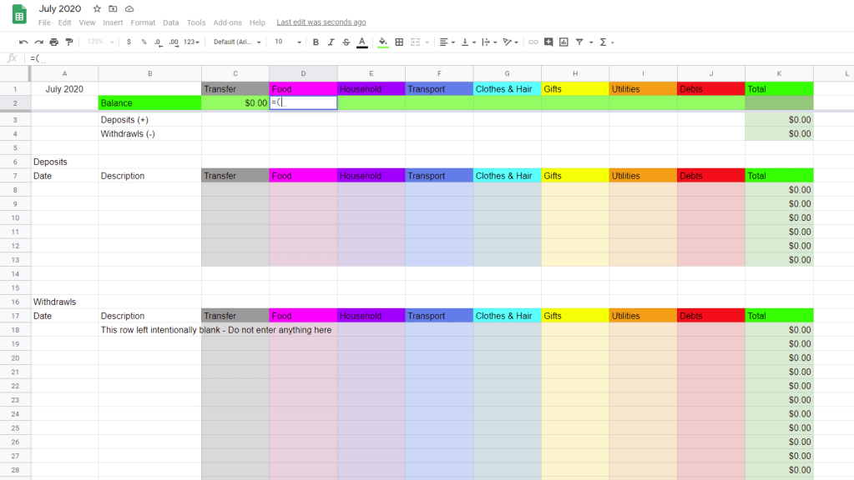Click the insert comment icon
The height and width of the screenshot is (480, 854).
click(548, 42)
